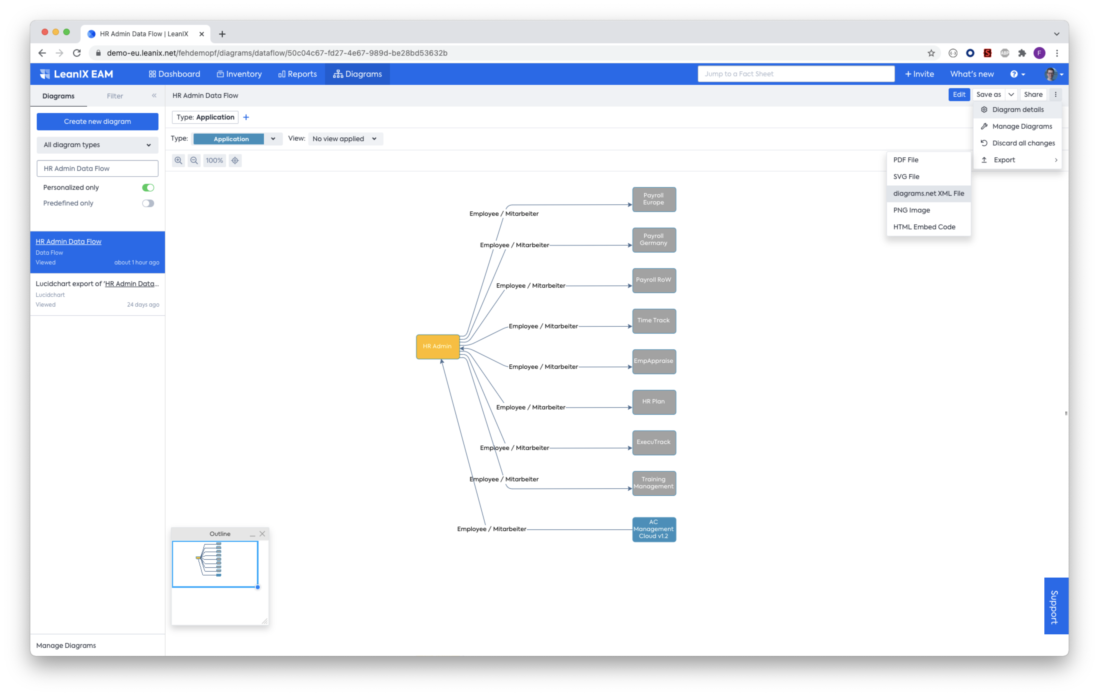Screen dimensions: 1099x696
Task: Click the zoom out magnifier icon
Action: point(194,160)
